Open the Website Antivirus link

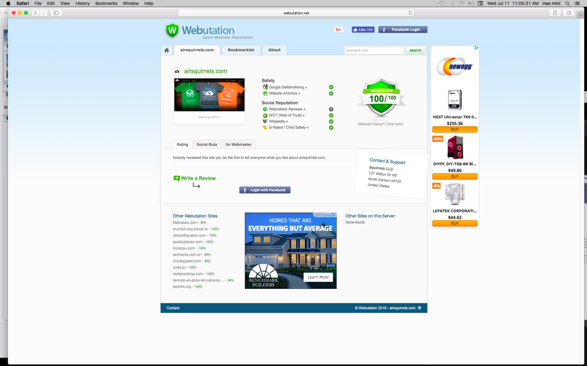[284, 93]
